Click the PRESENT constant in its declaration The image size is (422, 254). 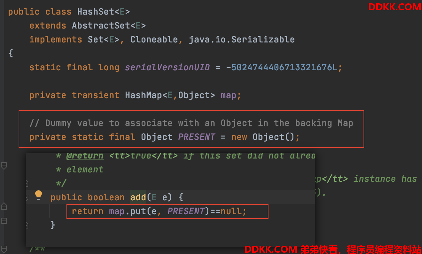coord(197,137)
